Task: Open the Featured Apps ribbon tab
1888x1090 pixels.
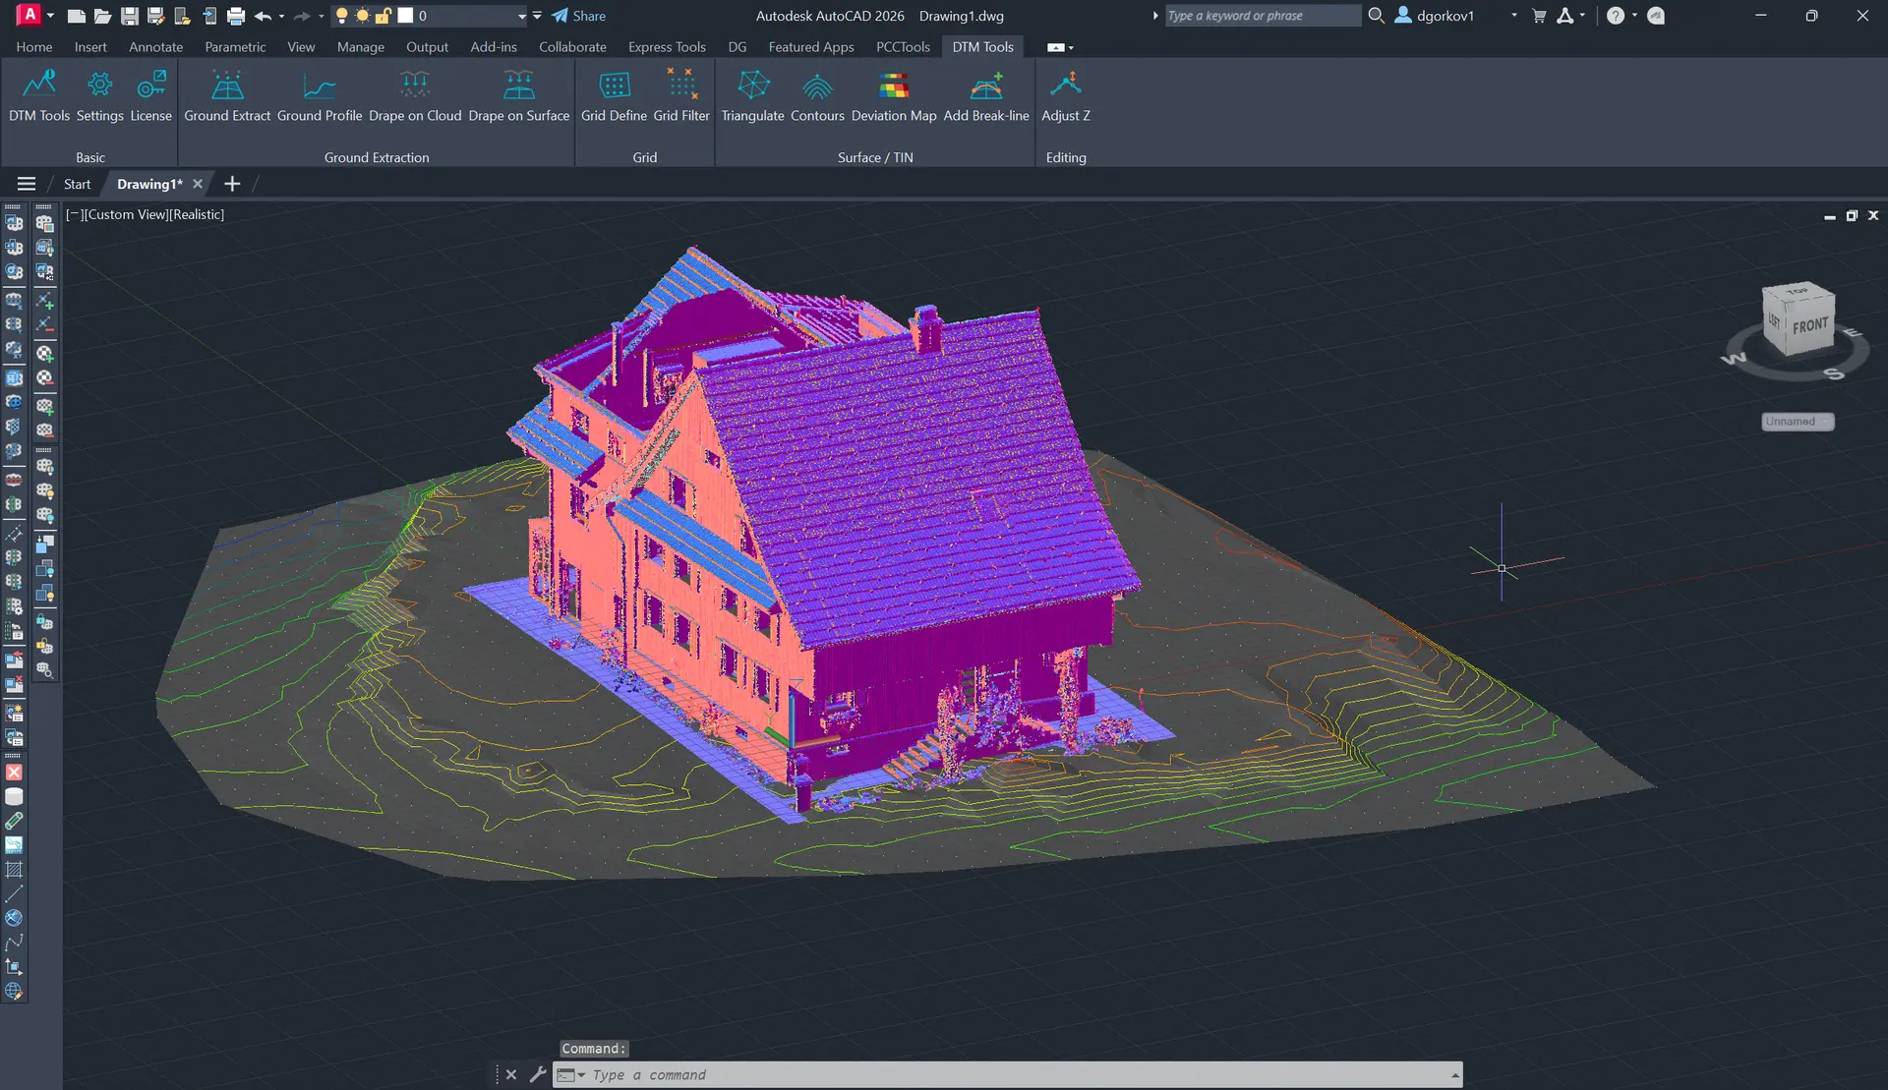Action: (810, 47)
